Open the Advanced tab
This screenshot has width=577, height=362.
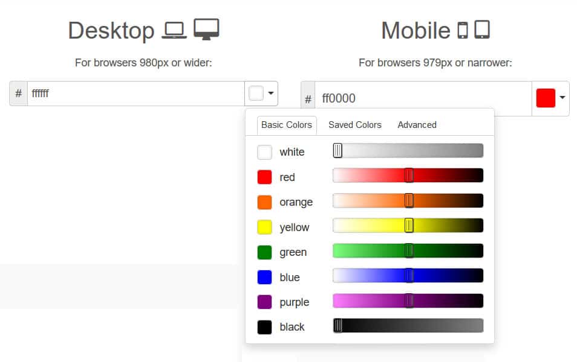click(417, 125)
